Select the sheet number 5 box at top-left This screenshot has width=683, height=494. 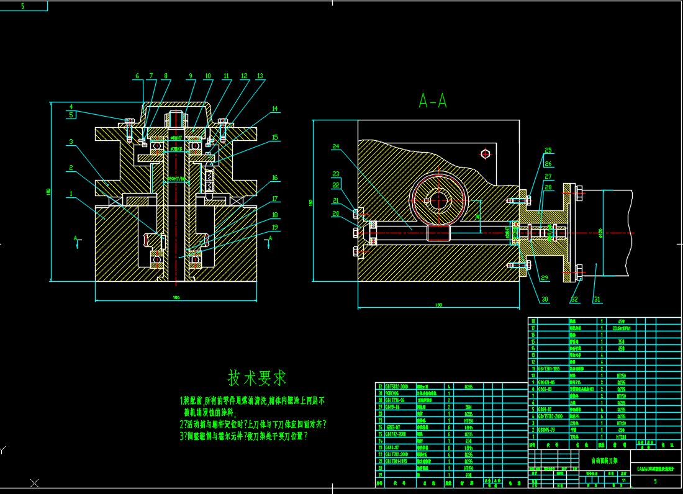pyautogui.click(x=24, y=6)
